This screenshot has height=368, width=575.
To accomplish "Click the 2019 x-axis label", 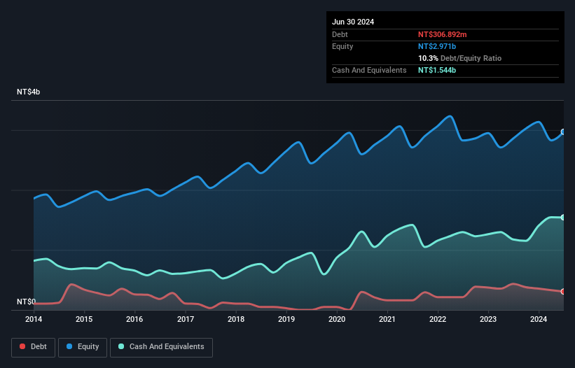I will pyautogui.click(x=286, y=320).
